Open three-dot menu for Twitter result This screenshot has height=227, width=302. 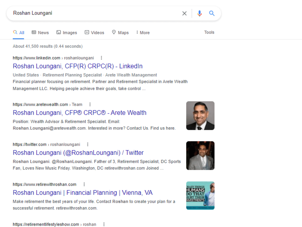88,144
